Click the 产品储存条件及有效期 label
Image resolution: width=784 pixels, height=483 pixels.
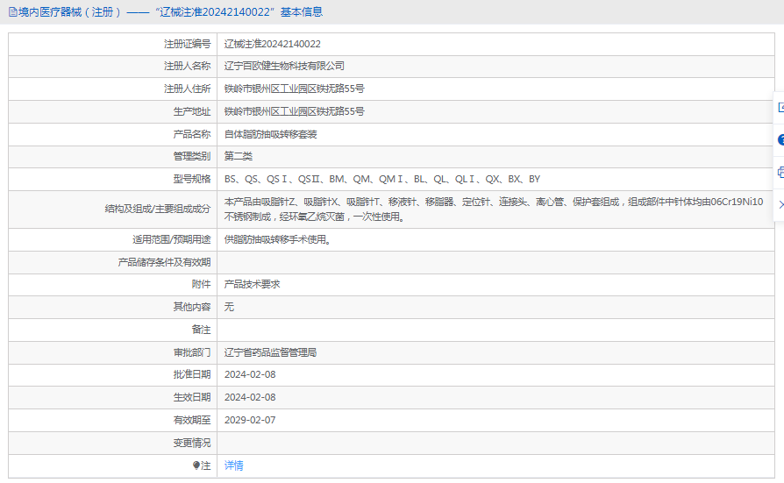pyautogui.click(x=164, y=262)
